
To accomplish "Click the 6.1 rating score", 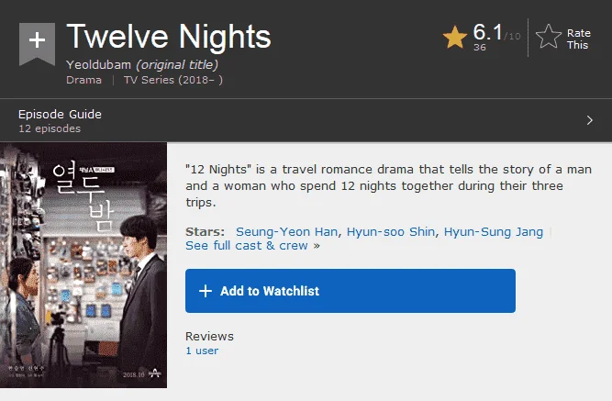I will coord(487,32).
